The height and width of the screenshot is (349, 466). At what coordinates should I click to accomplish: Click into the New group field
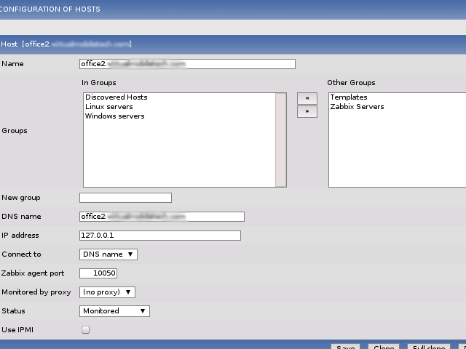pos(125,198)
